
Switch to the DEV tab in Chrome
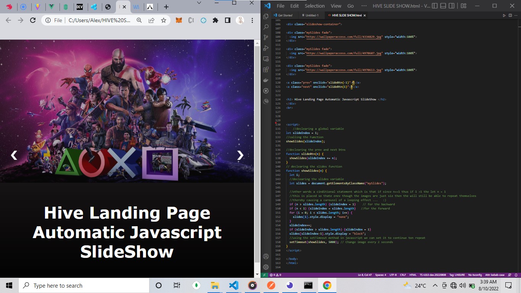click(79, 7)
